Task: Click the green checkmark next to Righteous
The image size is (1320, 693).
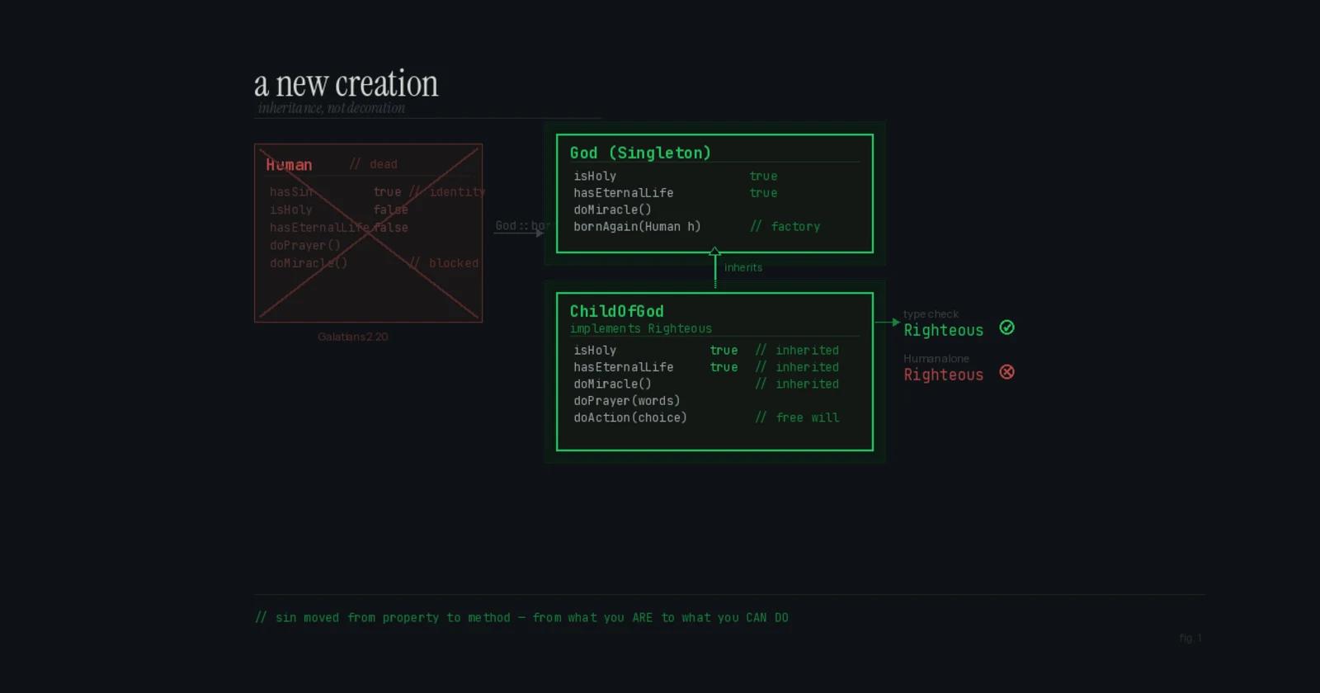Action: tap(1006, 328)
